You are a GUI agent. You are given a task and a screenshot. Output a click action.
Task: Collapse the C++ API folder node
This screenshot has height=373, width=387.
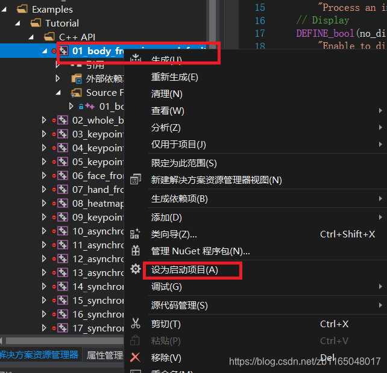pos(31,37)
